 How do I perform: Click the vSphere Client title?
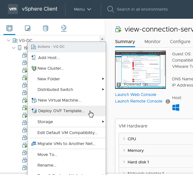click(x=39, y=9)
